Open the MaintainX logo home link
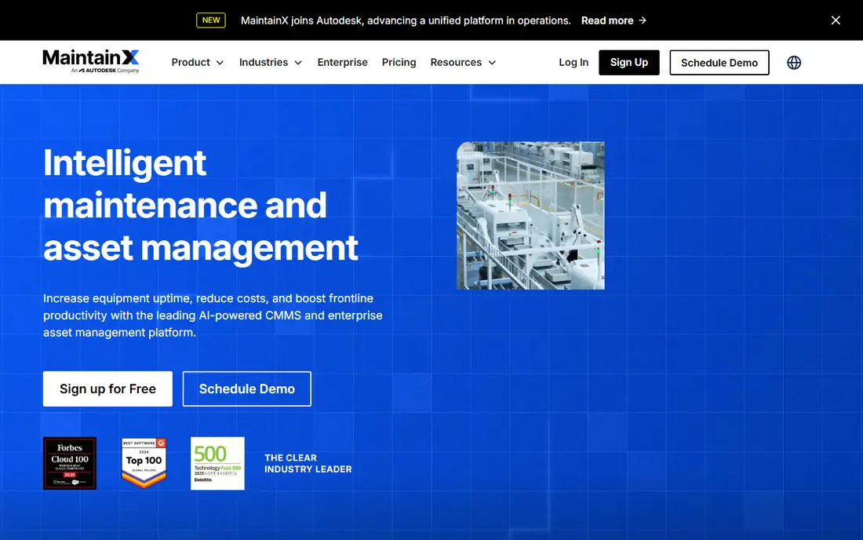This screenshot has height=540, width=863. pyautogui.click(x=91, y=61)
